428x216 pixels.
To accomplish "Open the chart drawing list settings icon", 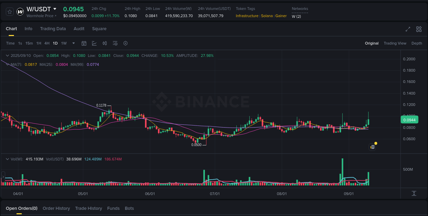I will pos(115,43).
